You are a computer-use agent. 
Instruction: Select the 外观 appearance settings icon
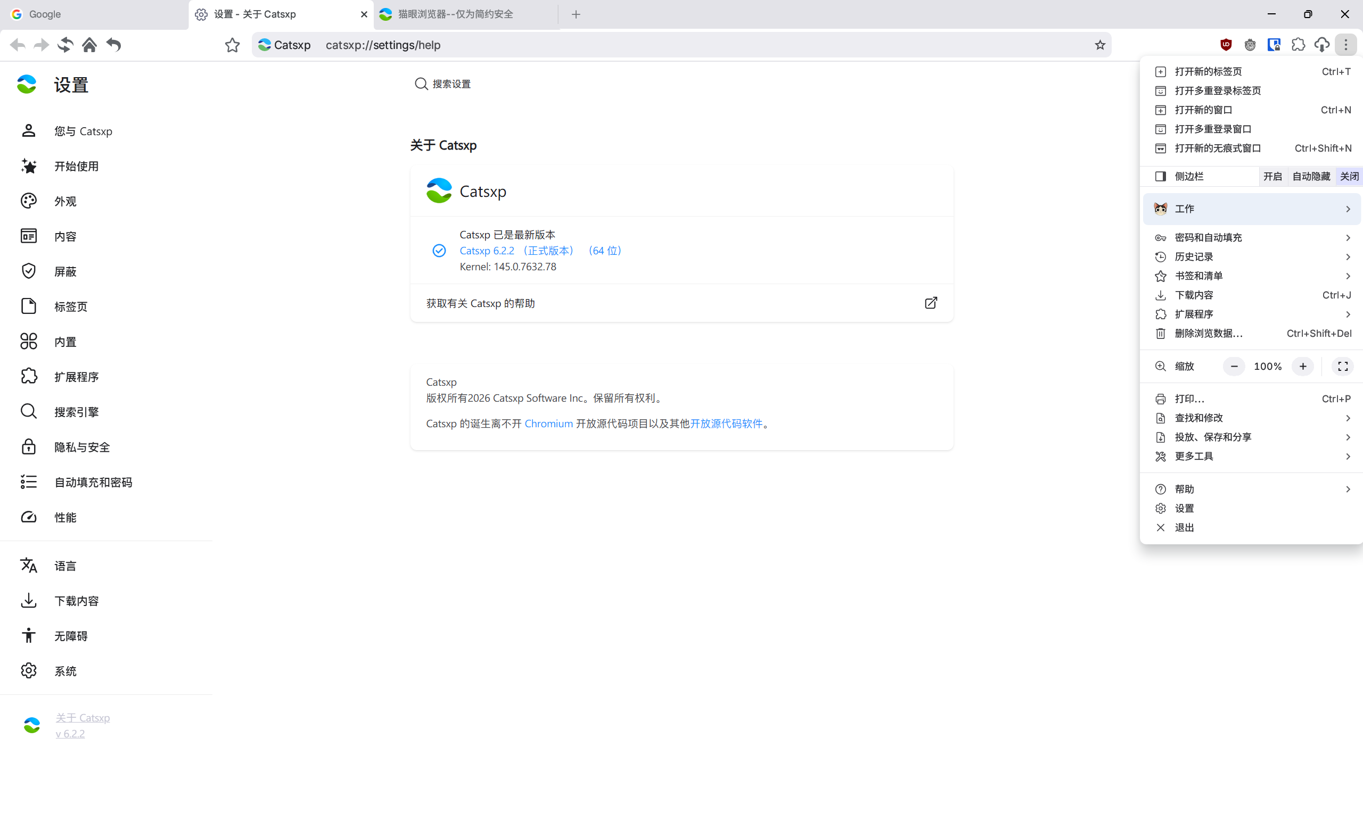[x=29, y=201]
